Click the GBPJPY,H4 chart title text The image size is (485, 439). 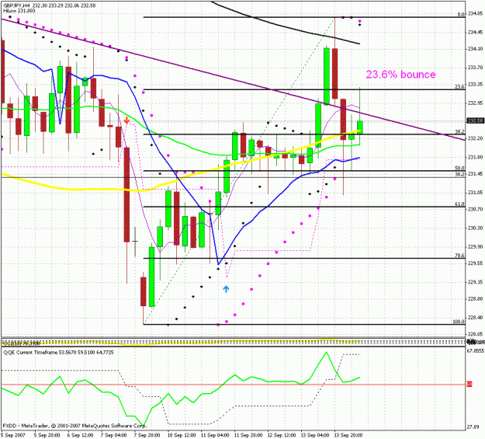[50, 5]
